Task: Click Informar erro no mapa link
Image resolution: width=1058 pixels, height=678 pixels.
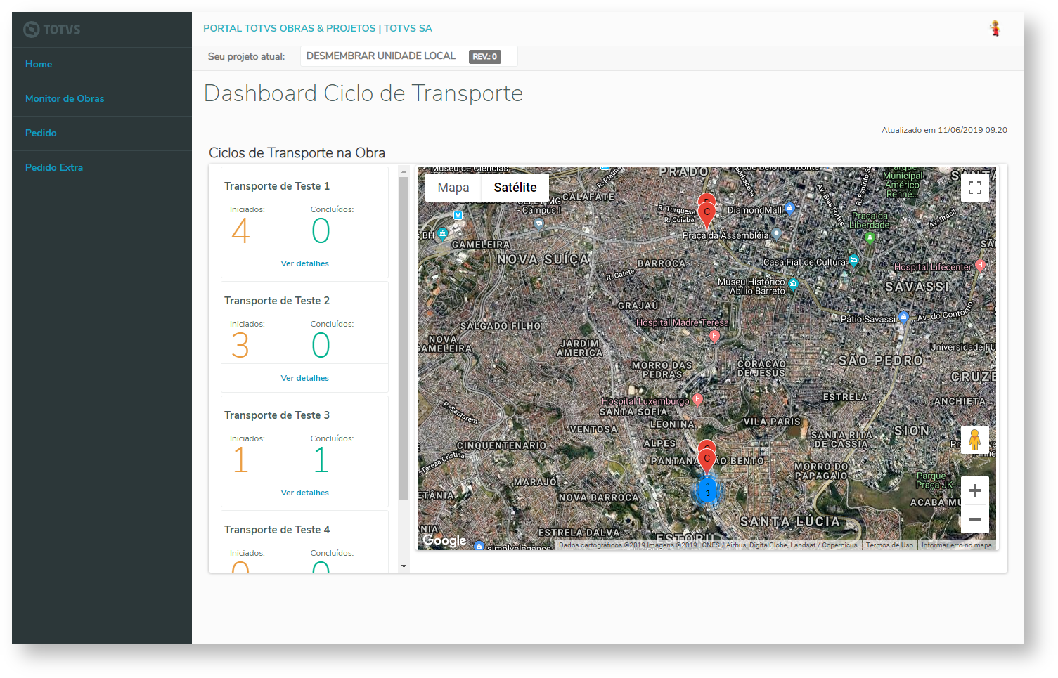Action: [957, 545]
